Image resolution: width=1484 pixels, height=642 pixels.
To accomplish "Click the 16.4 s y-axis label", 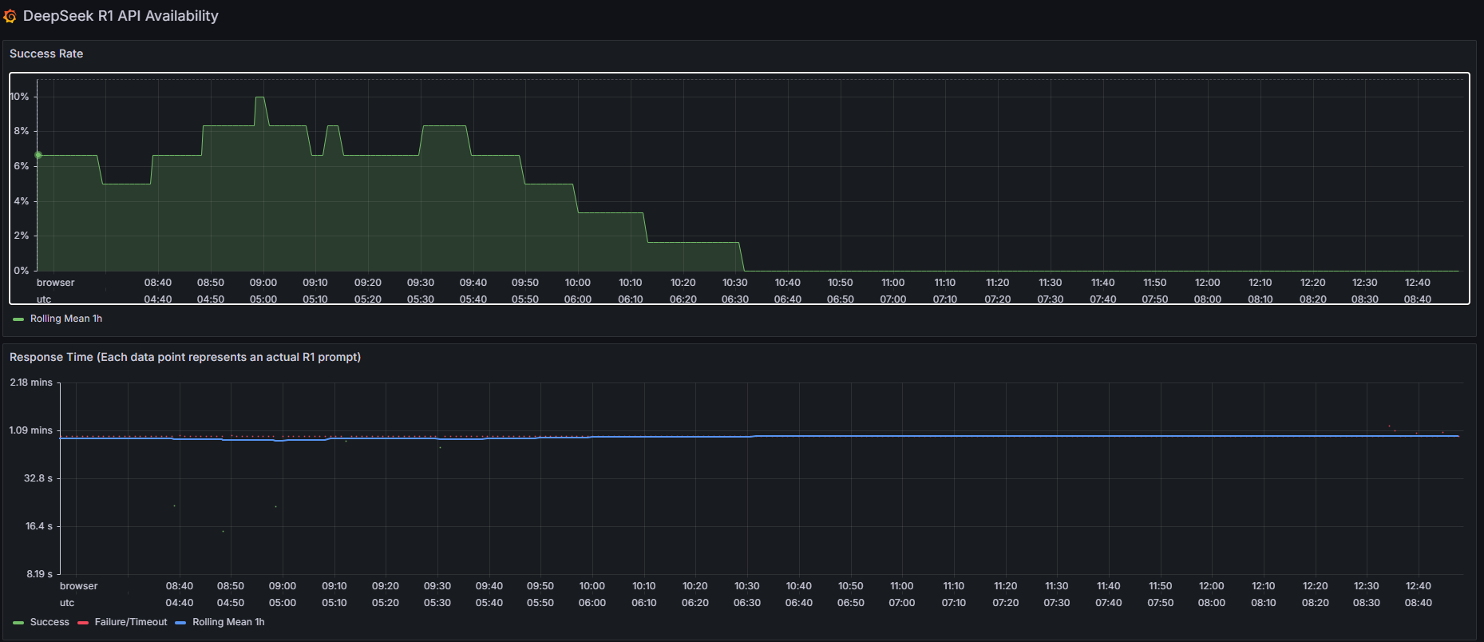I will (39, 526).
